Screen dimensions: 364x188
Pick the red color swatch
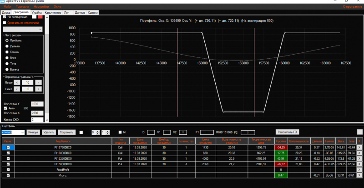[x=40, y=17]
